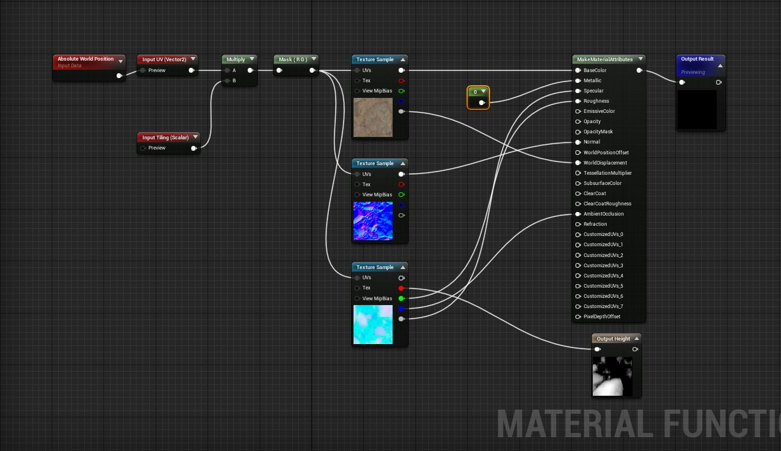Click the Input UV Preview input pin
The image size is (781, 451).
click(142, 70)
